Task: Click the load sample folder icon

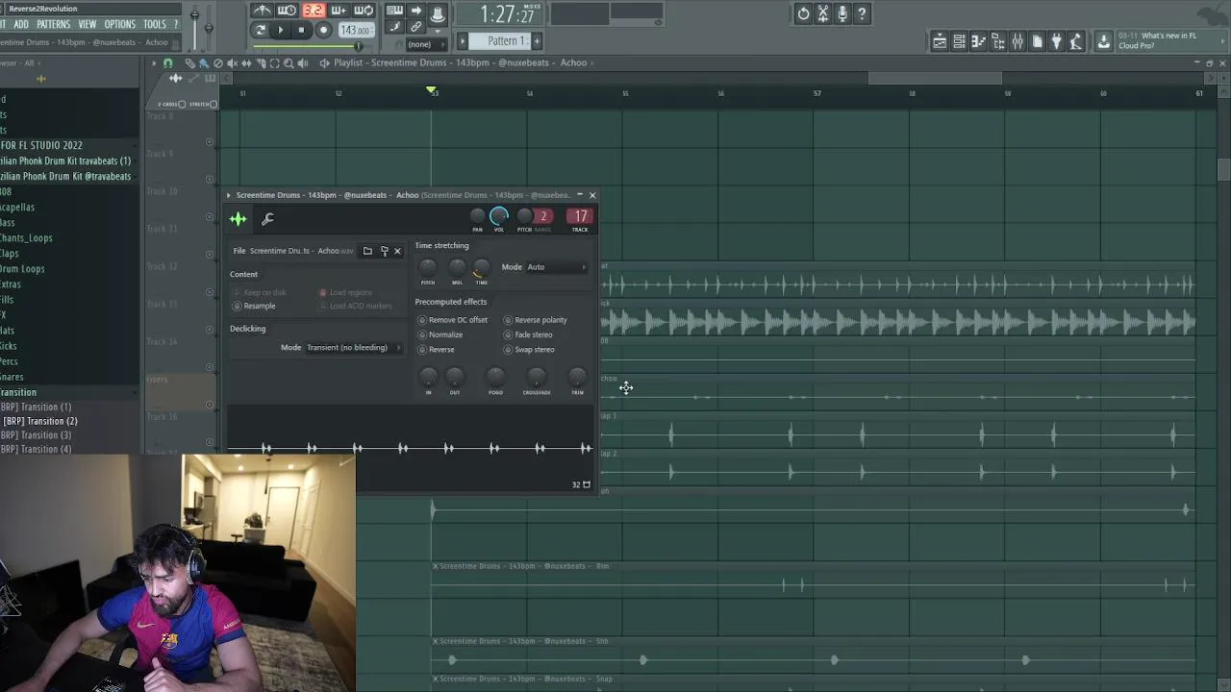Action: (367, 251)
